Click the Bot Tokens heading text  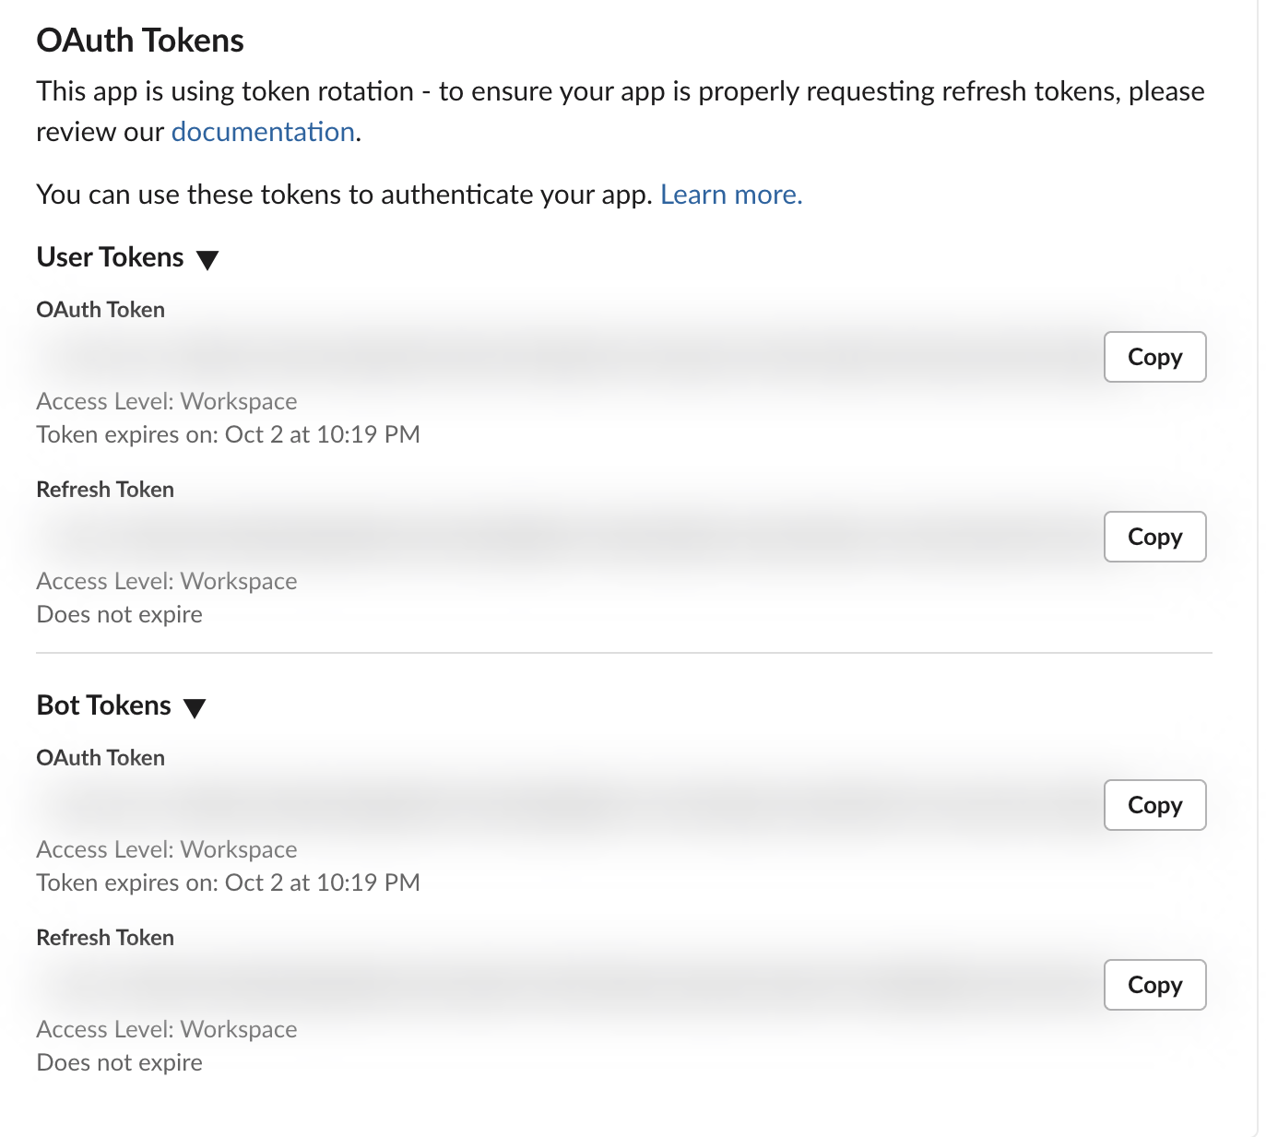point(104,705)
